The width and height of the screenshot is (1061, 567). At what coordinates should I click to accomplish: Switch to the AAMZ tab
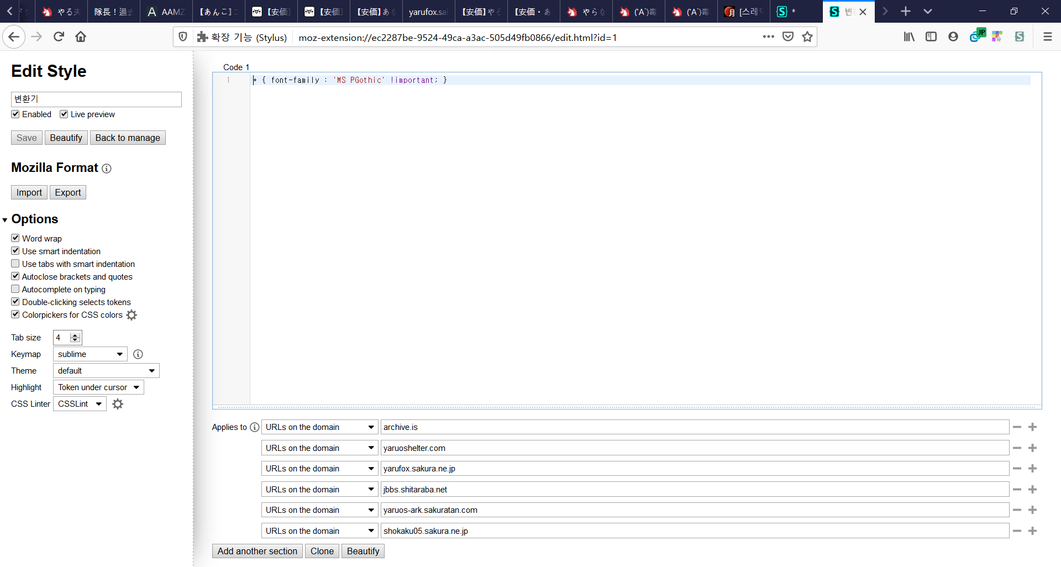point(166,12)
